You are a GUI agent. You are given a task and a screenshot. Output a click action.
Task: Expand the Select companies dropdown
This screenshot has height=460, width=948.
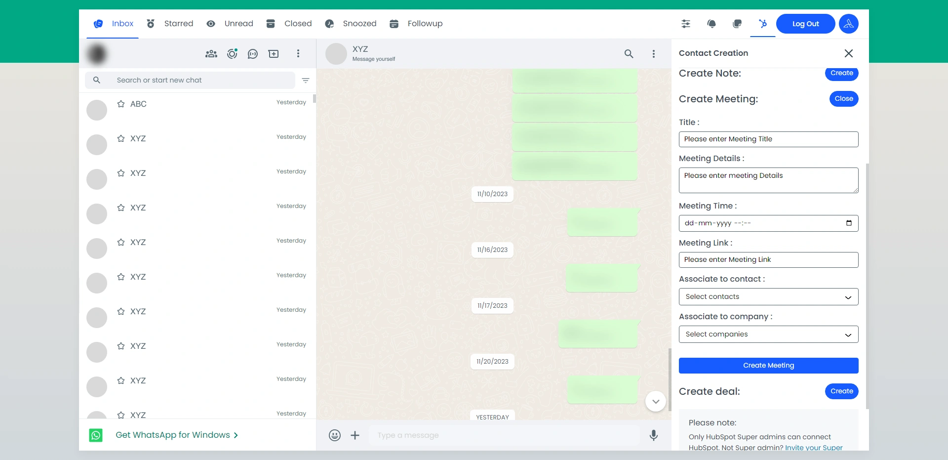click(x=768, y=335)
